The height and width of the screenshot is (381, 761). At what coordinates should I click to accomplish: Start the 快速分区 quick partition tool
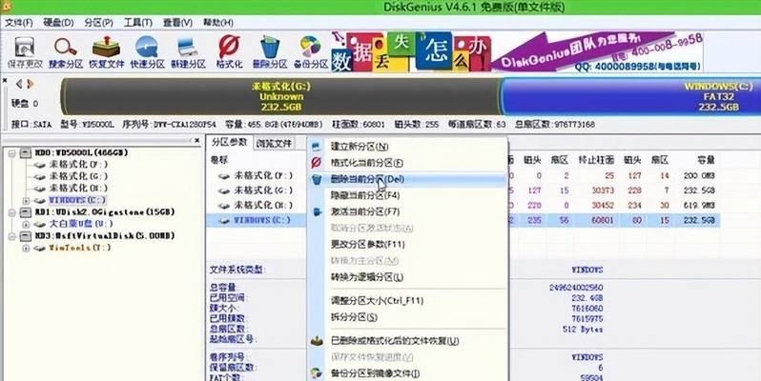147,51
